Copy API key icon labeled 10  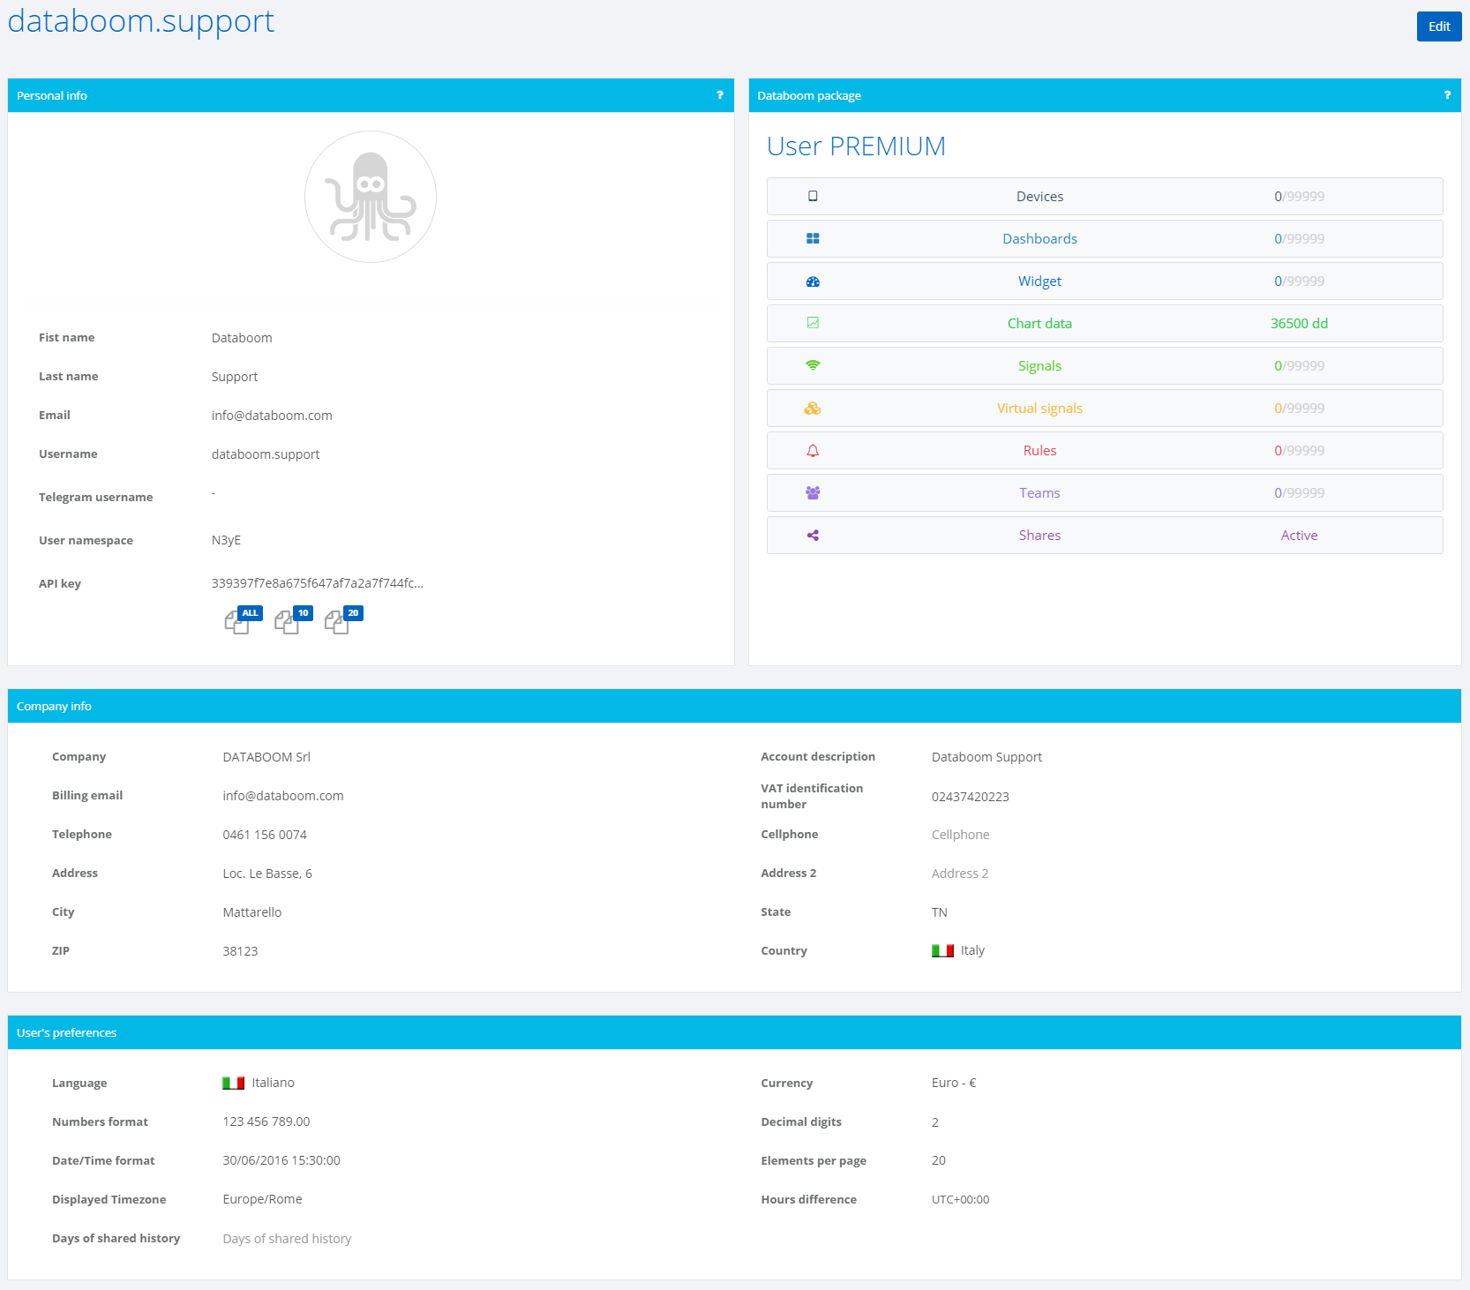[293, 620]
